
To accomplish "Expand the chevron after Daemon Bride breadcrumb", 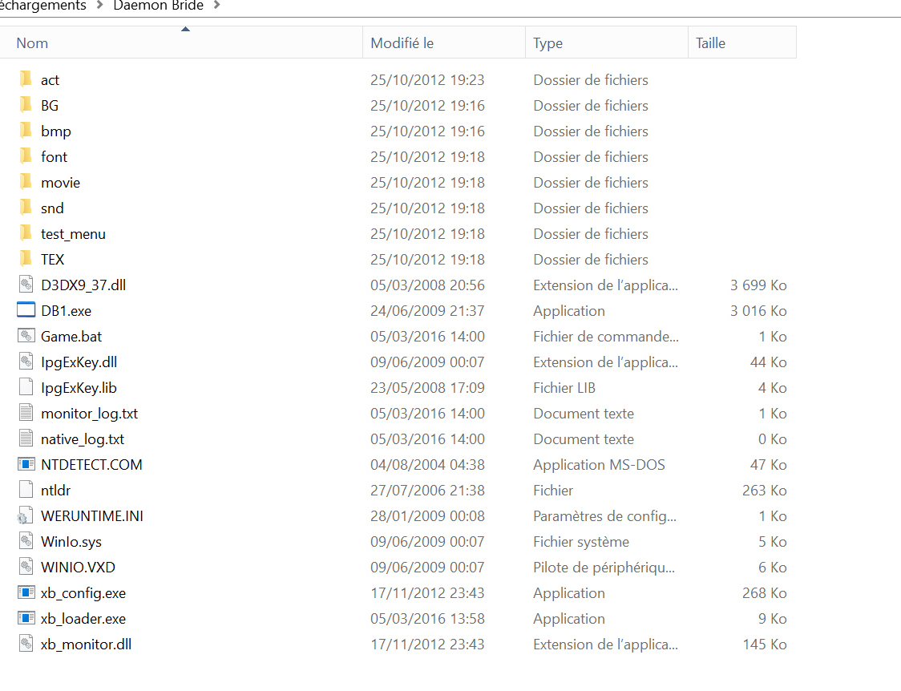I will coord(216,6).
